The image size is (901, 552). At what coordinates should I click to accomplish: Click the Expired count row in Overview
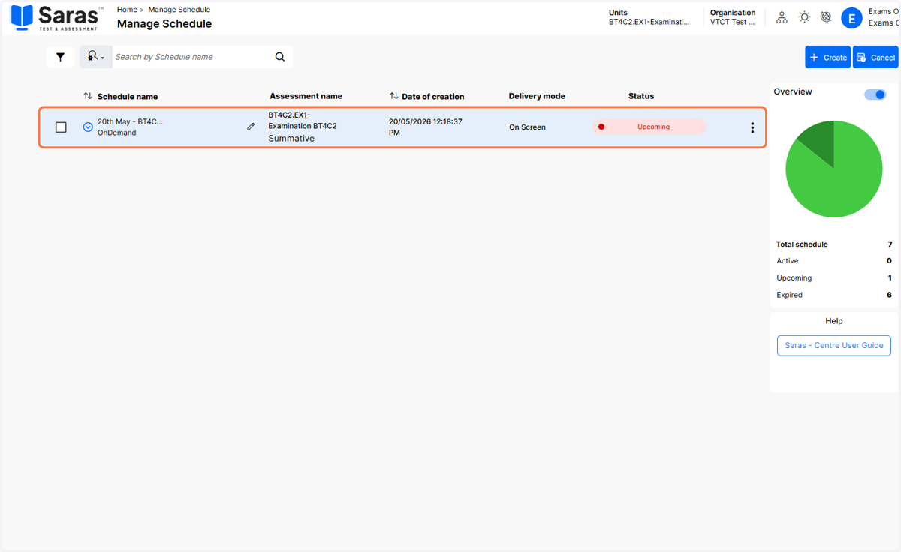tap(834, 295)
